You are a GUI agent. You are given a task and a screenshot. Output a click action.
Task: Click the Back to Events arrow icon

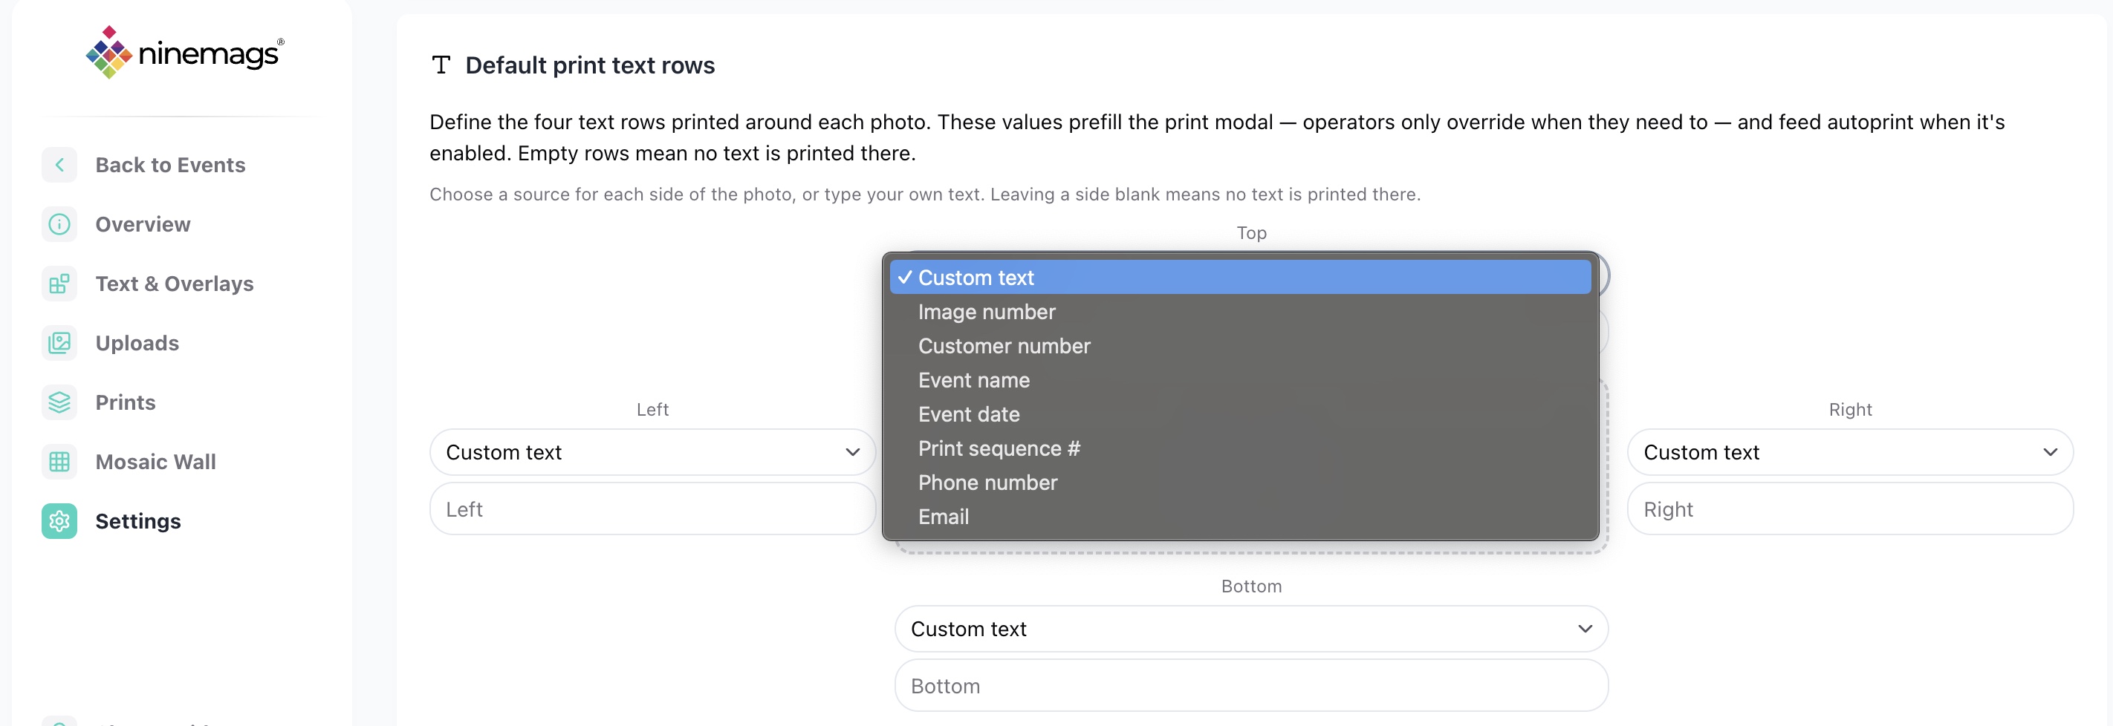pos(59,165)
